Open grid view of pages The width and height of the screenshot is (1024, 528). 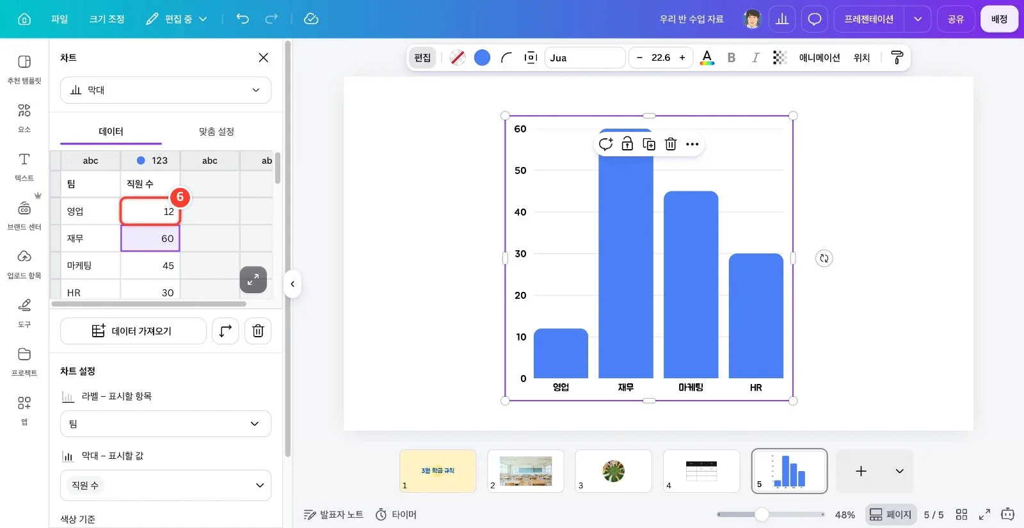pyautogui.click(x=961, y=514)
